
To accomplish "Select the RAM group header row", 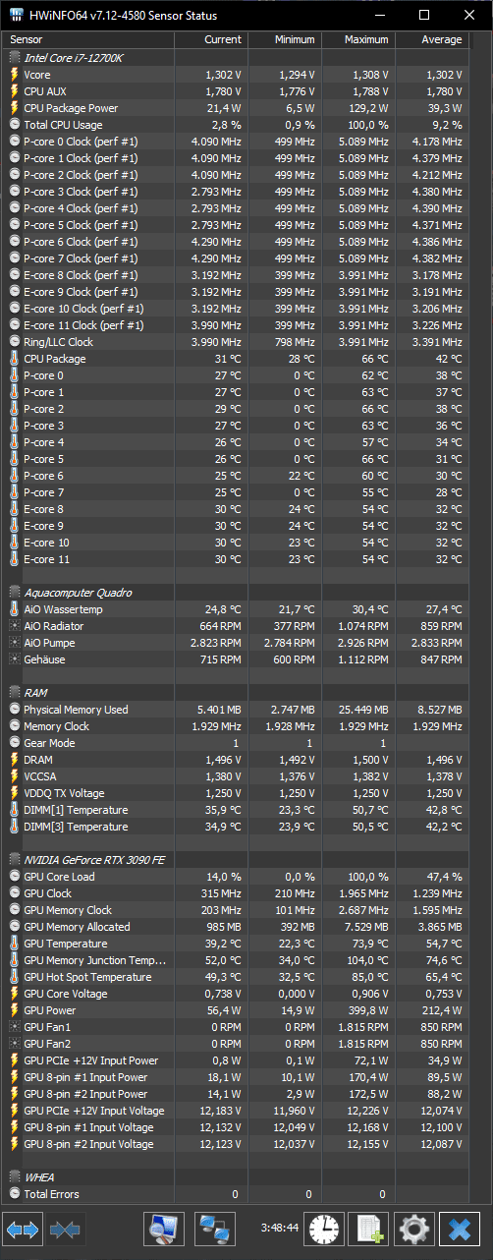I will pyautogui.click(x=236, y=693).
